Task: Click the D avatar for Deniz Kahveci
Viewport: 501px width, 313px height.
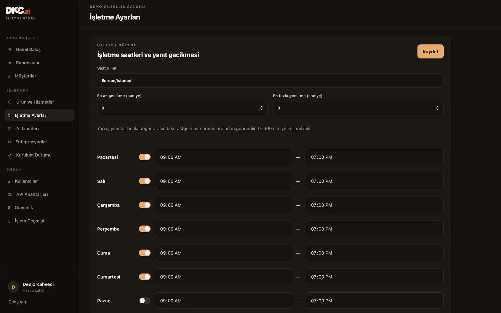Action: pos(13,287)
